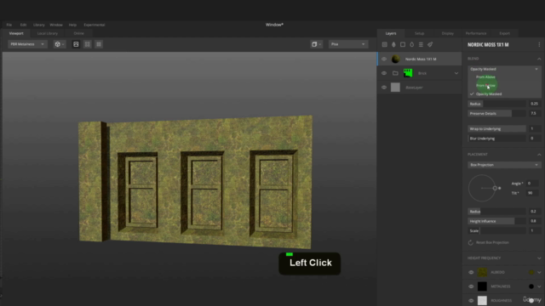
Task: Toggle the Albedo channel visibility eye
Action: [471, 272]
